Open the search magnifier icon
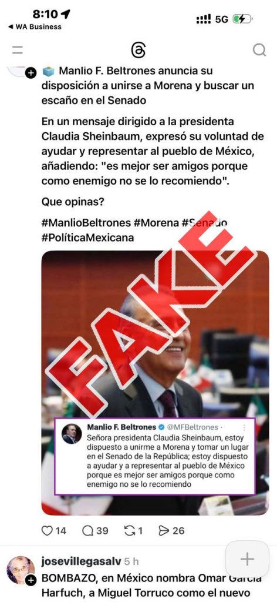This screenshot has height=602, width=277. (x=259, y=50)
